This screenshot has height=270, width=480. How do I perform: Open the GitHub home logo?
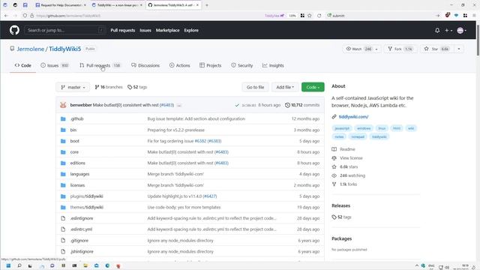tap(14, 30)
